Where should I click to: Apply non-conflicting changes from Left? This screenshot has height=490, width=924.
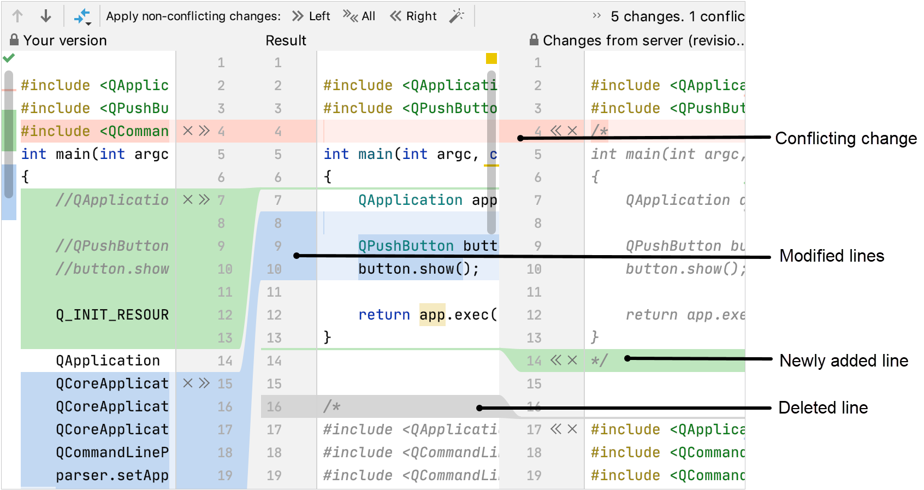coord(311,16)
